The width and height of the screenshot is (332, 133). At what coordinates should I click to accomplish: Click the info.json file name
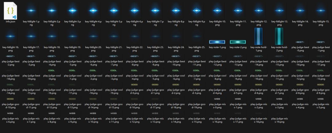tap(10, 21)
